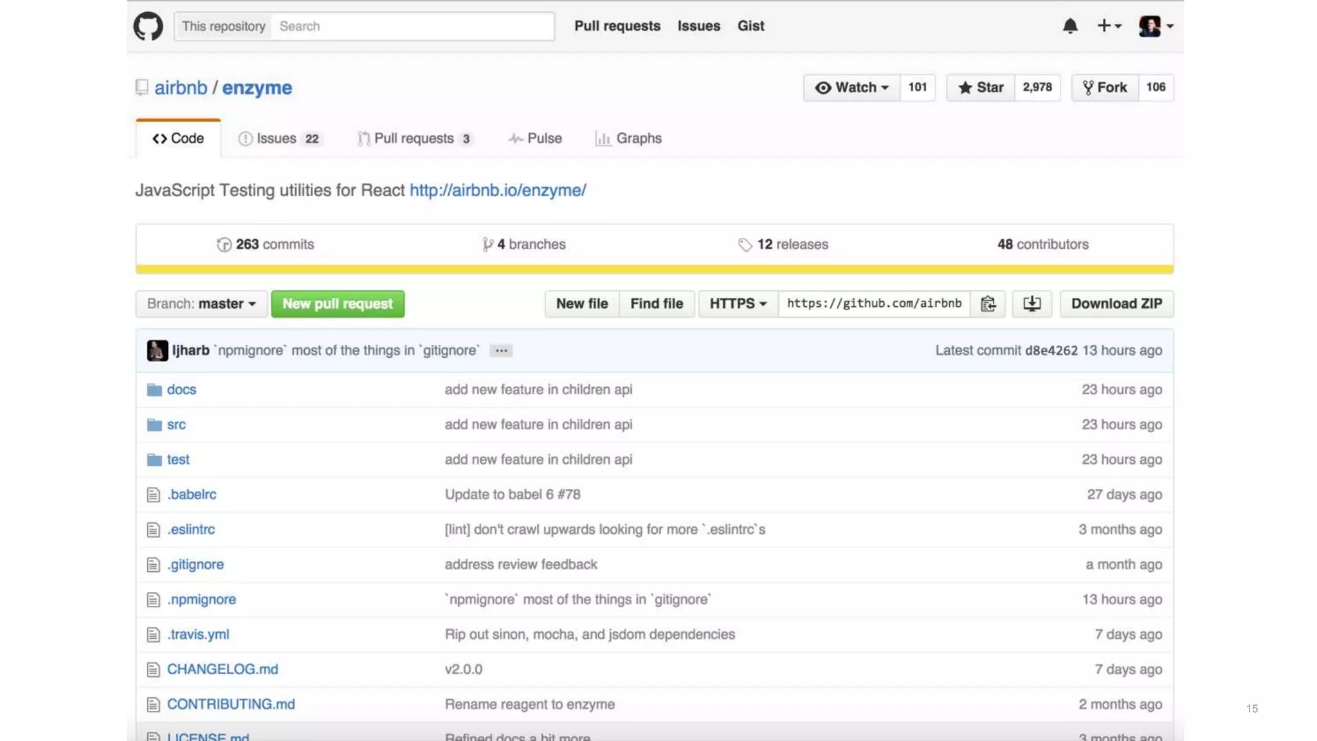Open the Watch dropdown
1317x741 pixels.
(x=851, y=87)
